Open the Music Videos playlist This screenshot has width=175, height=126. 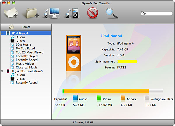pyautogui.click(x=25, y=63)
